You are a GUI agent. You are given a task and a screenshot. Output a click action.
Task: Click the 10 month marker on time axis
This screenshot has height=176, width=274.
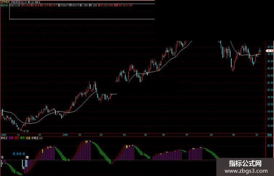click(257, 135)
